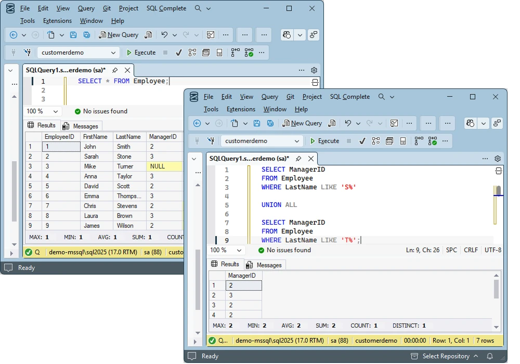Click the parse checkmark icon, front window
Viewport: 520px width, 364px height.
362,141
